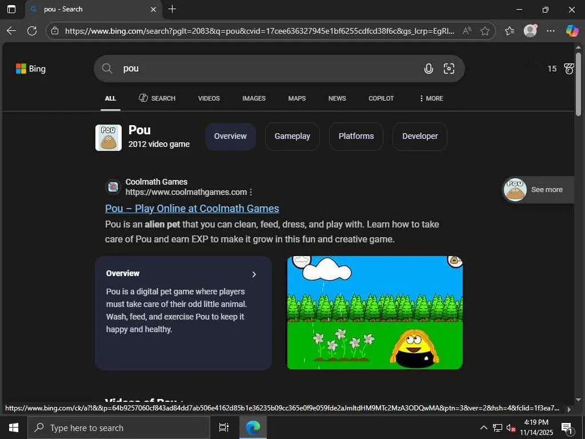Open Read aloud icon in address bar
Image resolution: width=585 pixels, height=439 pixels.
tap(467, 31)
